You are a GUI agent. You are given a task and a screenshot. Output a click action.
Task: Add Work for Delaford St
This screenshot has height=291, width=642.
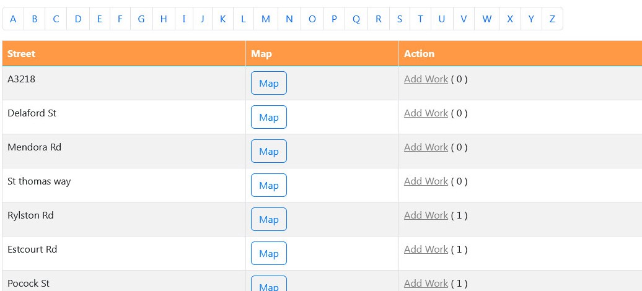pyautogui.click(x=426, y=113)
